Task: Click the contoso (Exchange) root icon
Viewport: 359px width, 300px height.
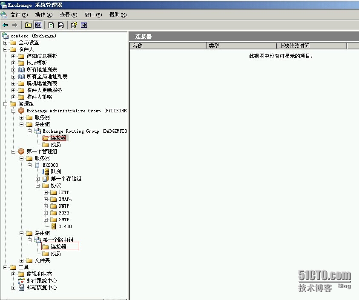Action: pos(5,35)
